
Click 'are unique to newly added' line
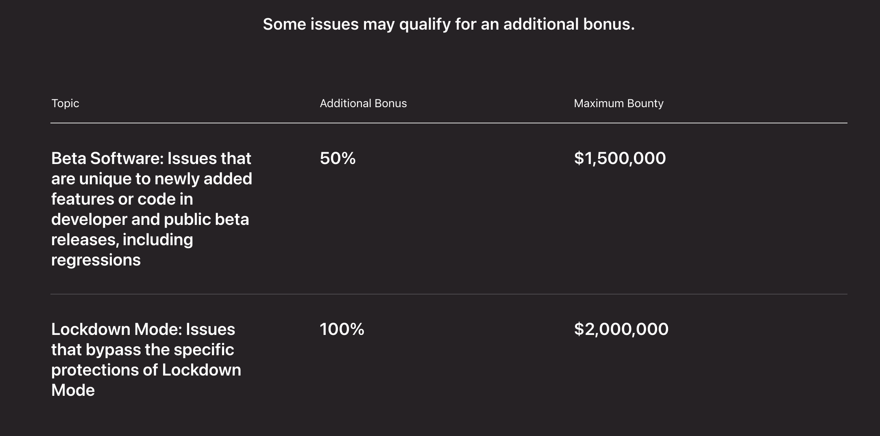151,179
